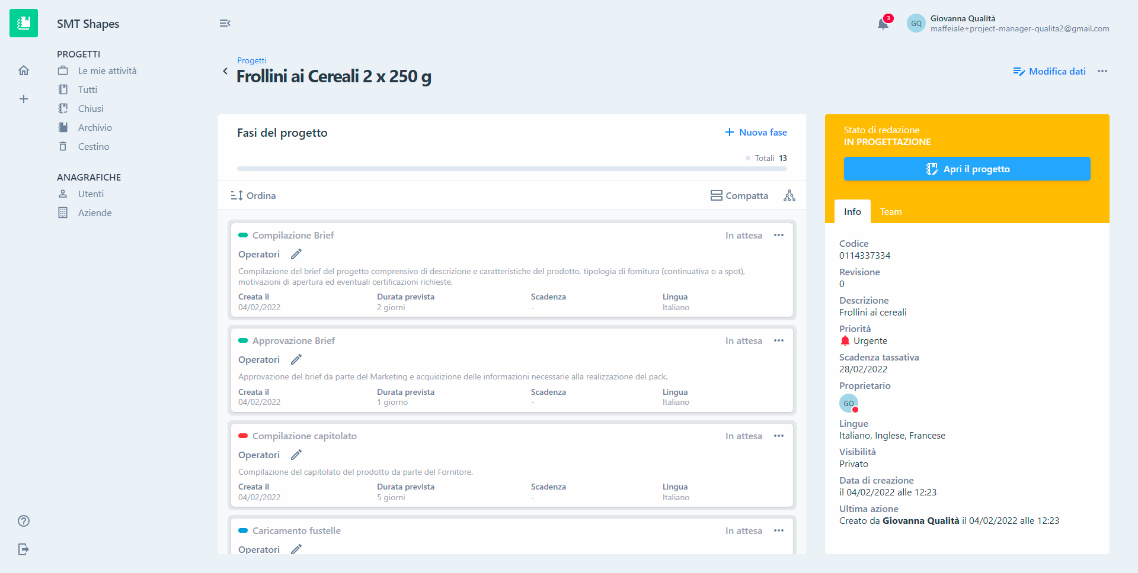Open Cestino trash in sidebar
The width and height of the screenshot is (1138, 573).
coord(94,146)
